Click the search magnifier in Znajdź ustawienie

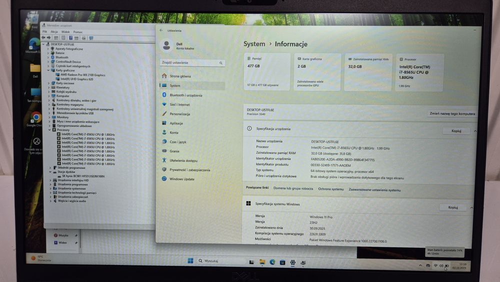point(220,63)
